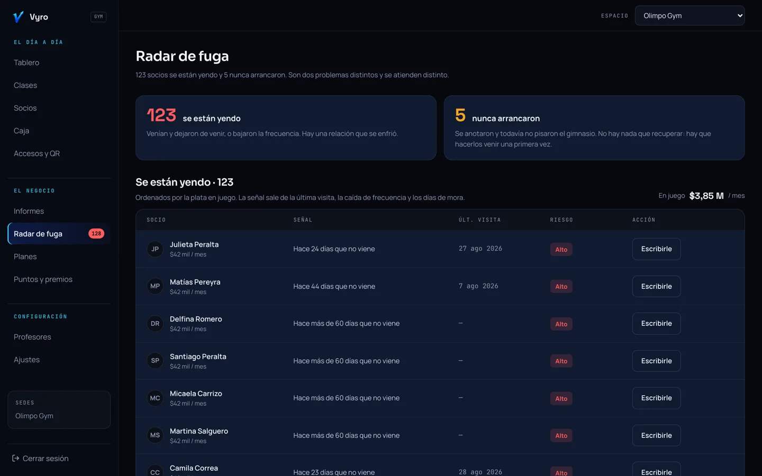
Task: Click the '27 ago 2026' last visit date
Action: coord(480,249)
